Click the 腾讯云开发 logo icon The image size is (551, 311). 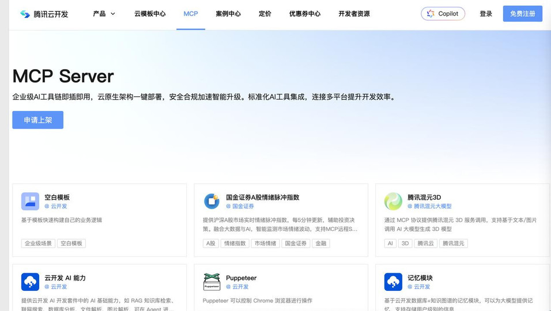[x=25, y=14]
